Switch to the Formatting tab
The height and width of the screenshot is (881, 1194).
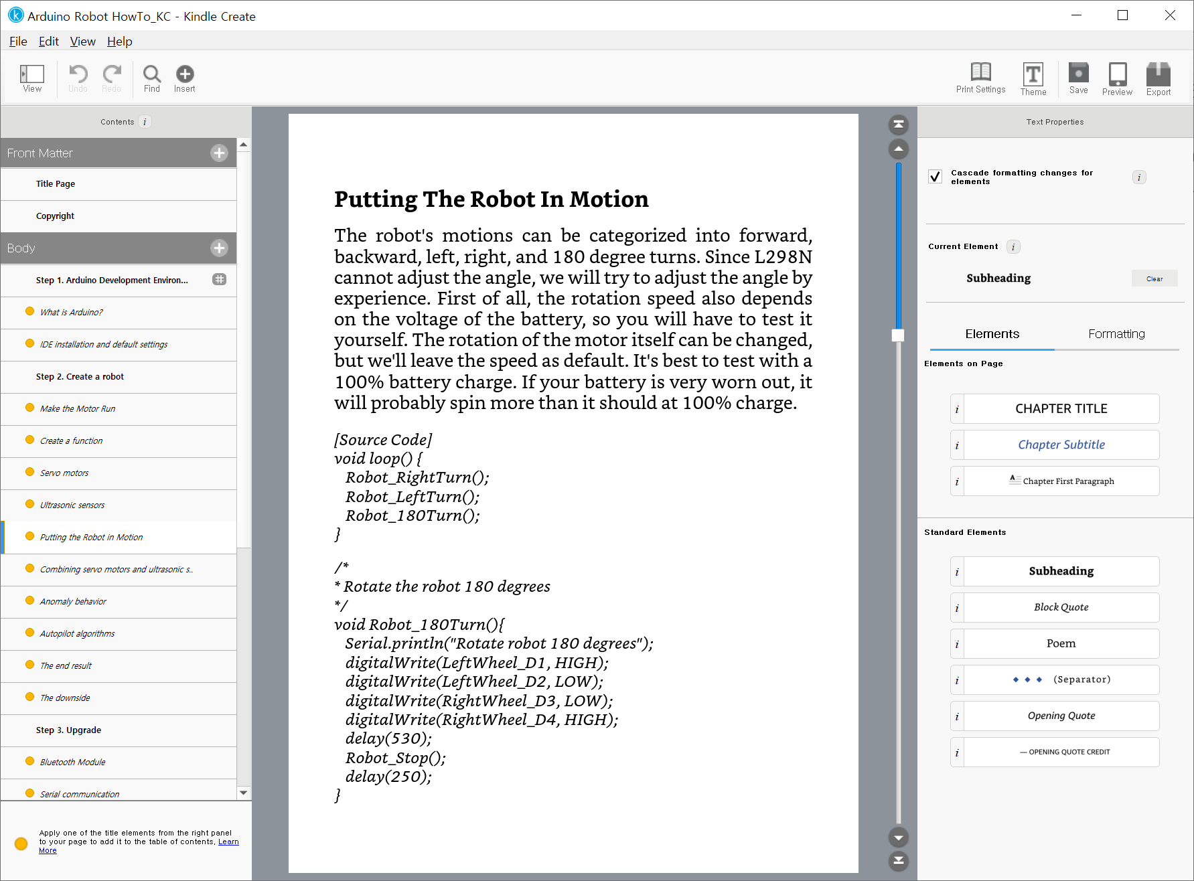click(x=1116, y=334)
